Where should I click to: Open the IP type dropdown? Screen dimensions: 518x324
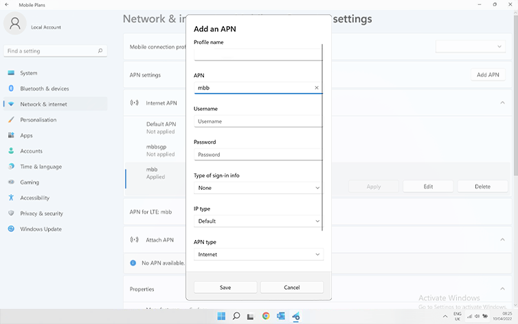[x=258, y=221]
